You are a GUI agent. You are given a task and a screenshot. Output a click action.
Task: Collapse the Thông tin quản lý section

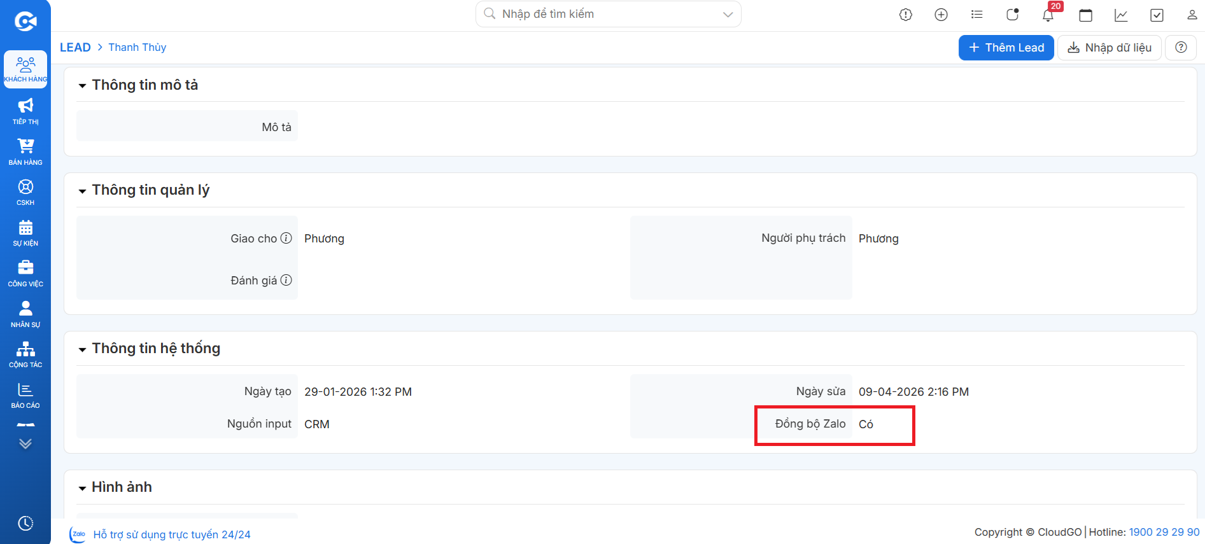coord(82,190)
